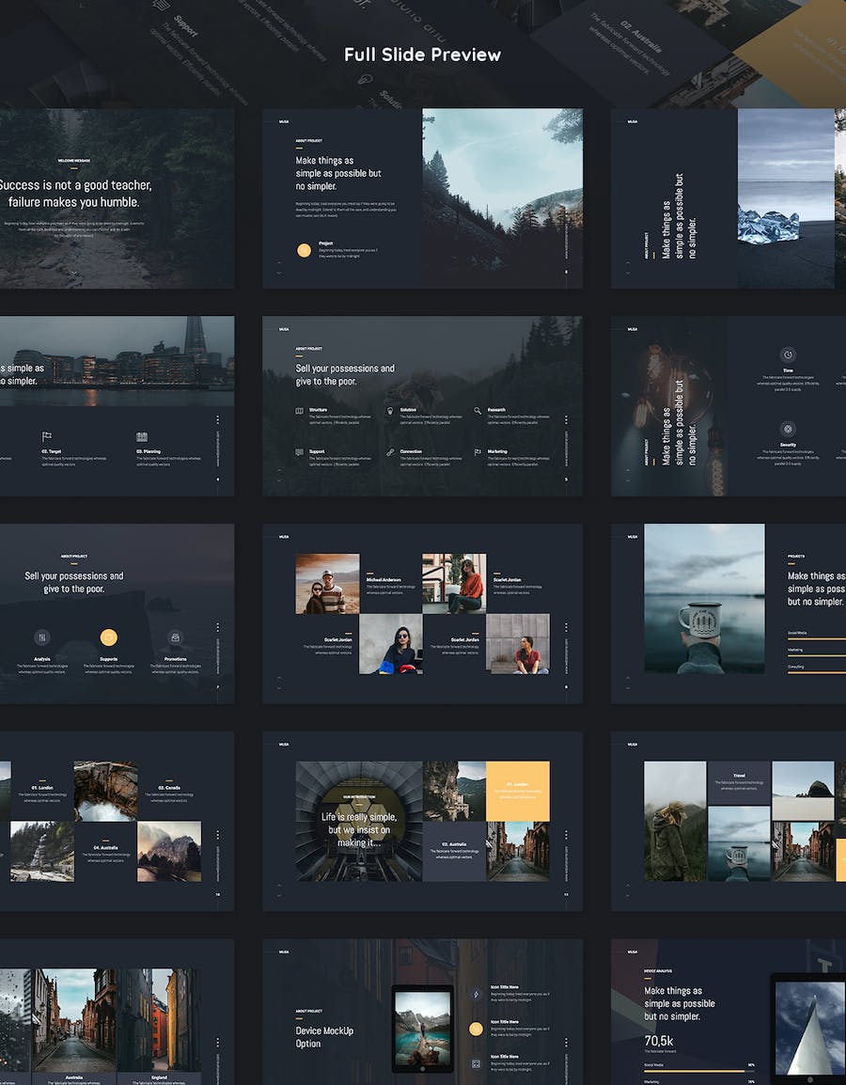This screenshot has height=1085, width=846.
Task: Select the Connection link icon
Action: click(389, 452)
